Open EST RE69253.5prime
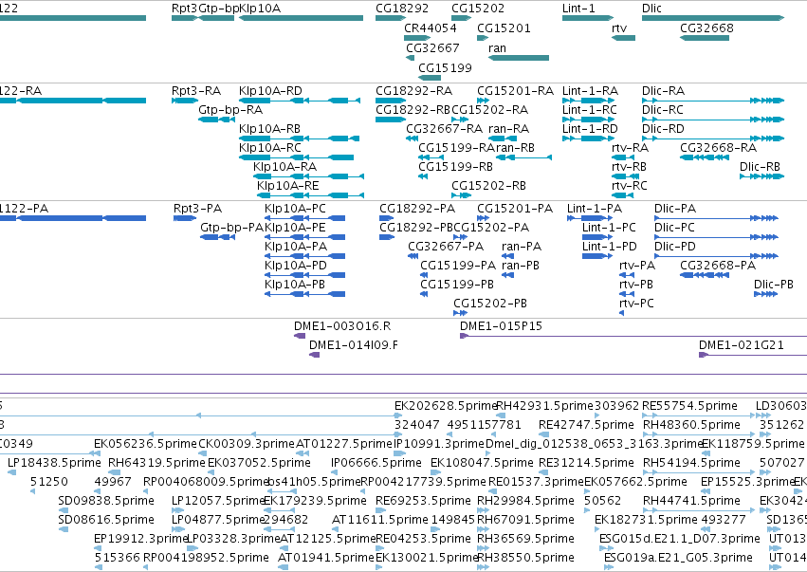 coord(380,510)
